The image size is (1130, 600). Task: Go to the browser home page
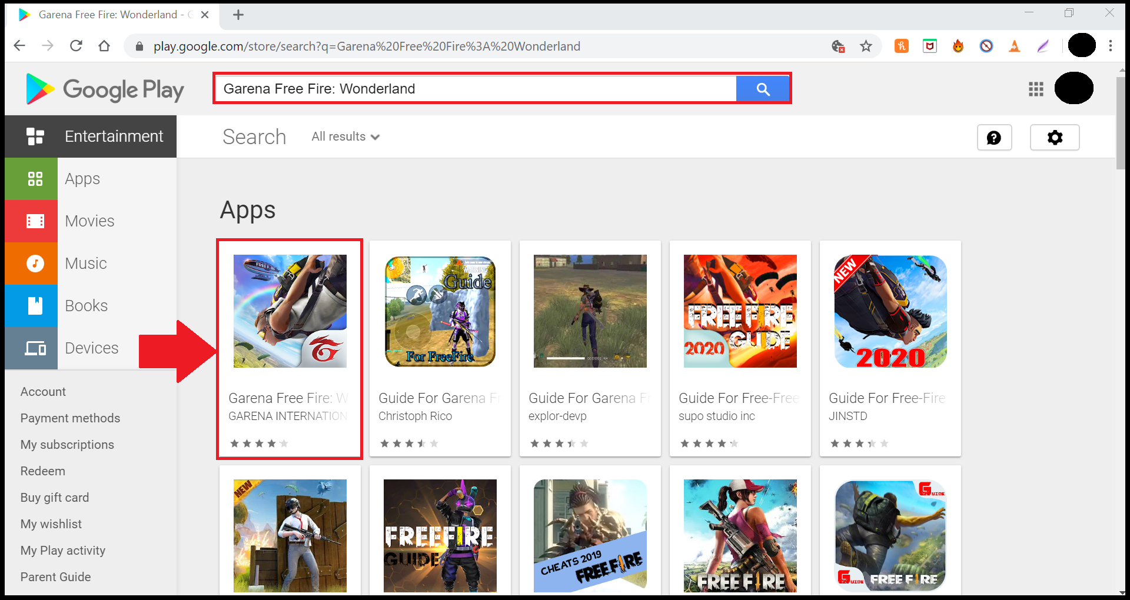pos(104,46)
